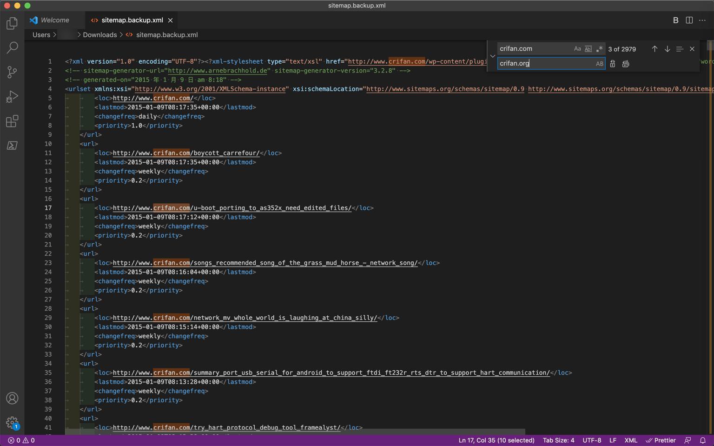Go to previous match arrow

(x=654, y=49)
